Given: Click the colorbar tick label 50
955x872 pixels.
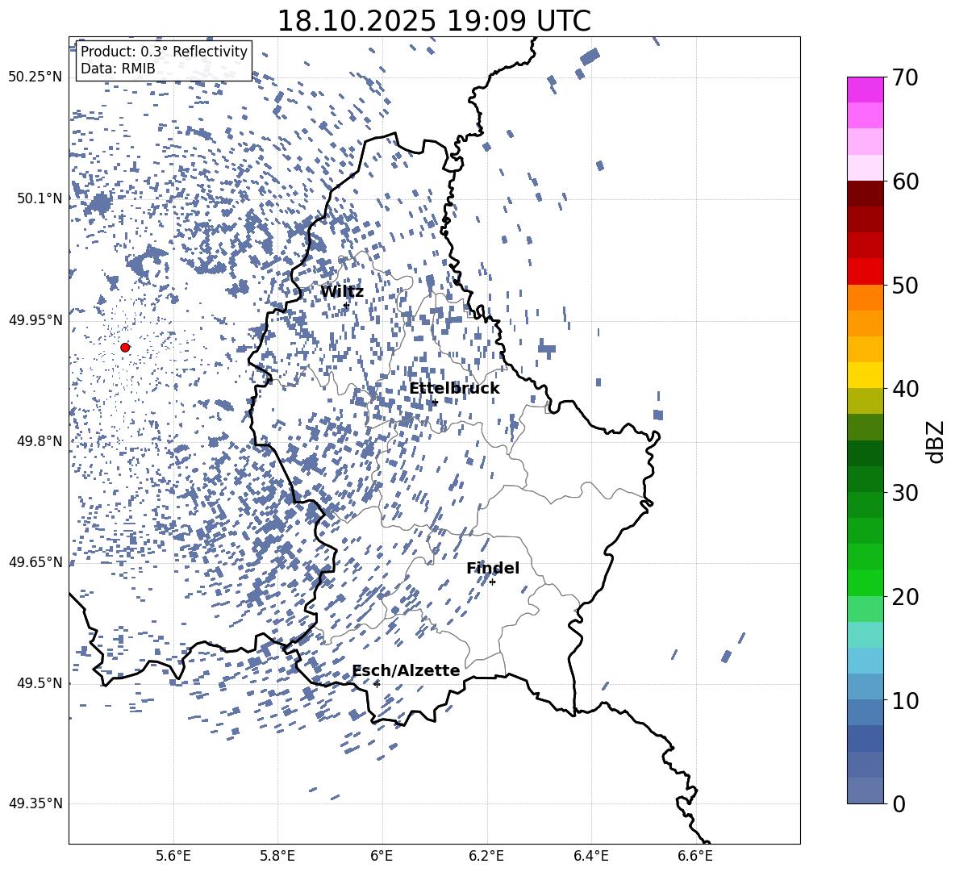Looking at the screenshot, I should pos(904,286).
